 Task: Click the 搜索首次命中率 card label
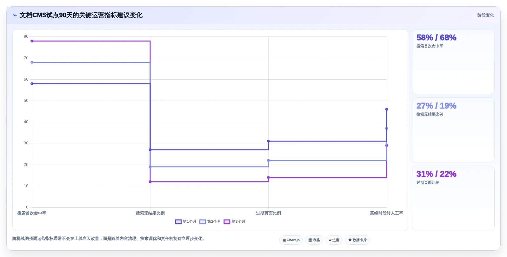430,46
